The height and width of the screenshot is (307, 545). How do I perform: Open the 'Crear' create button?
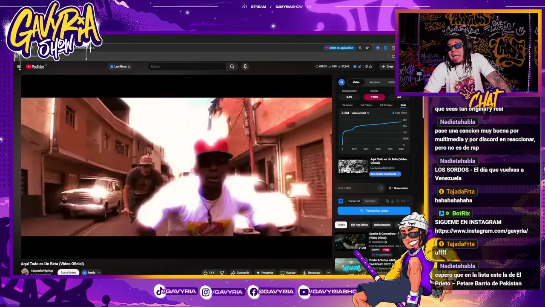pos(387,67)
